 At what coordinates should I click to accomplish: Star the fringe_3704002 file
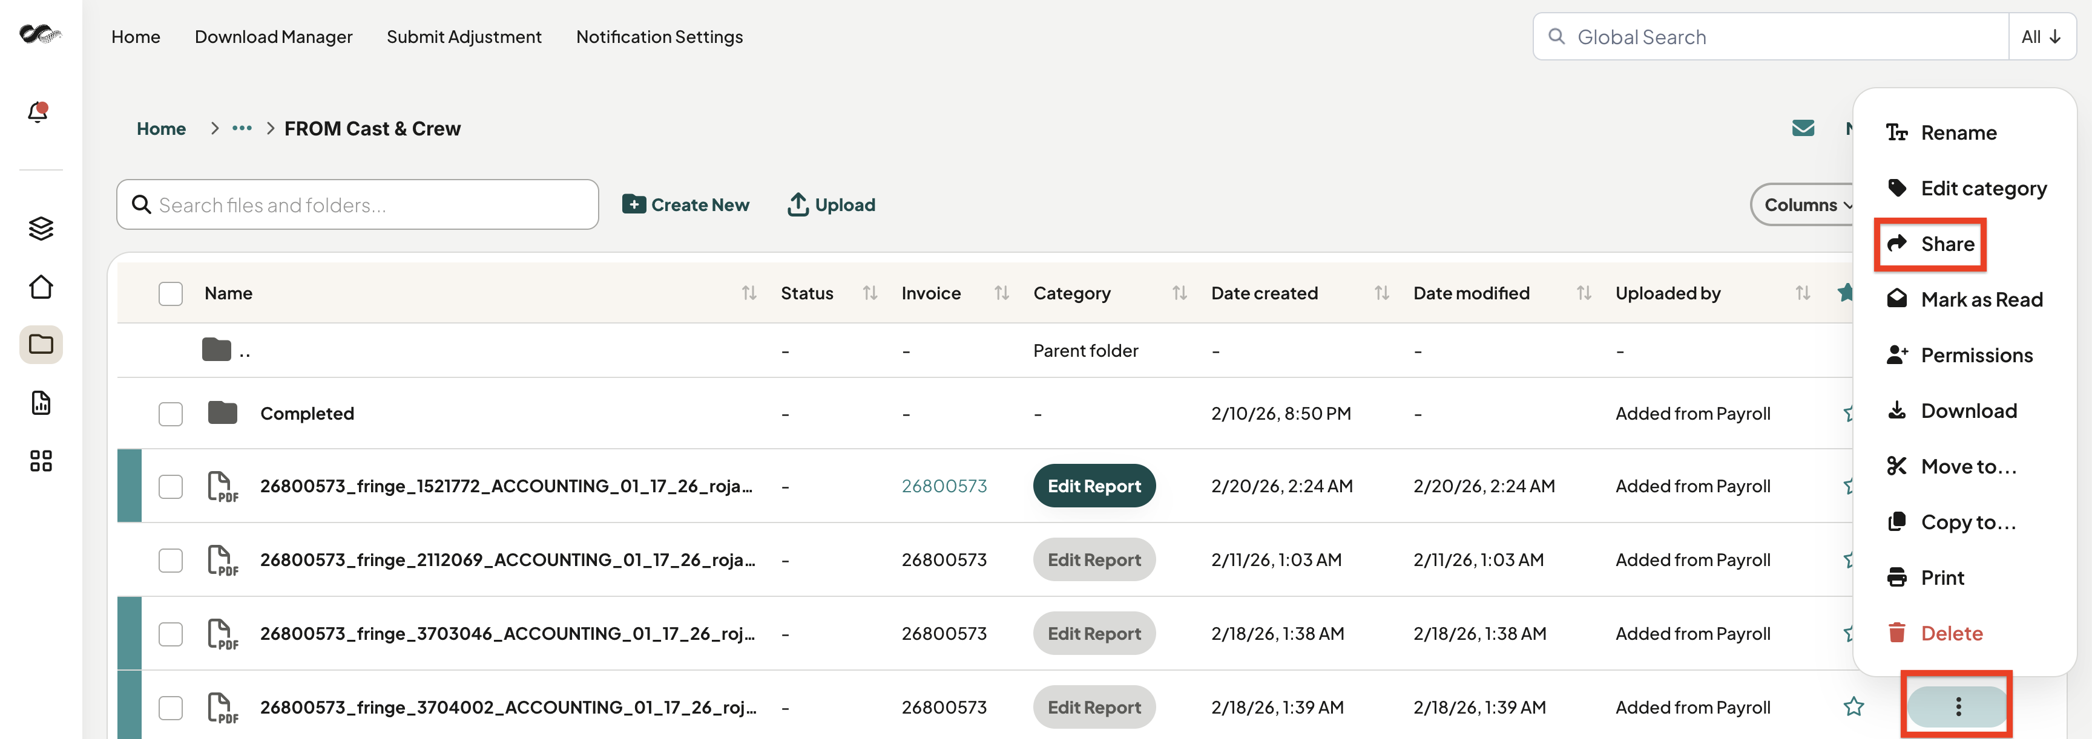coord(1854,706)
